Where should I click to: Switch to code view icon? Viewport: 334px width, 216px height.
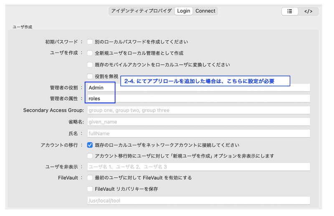click(308, 11)
